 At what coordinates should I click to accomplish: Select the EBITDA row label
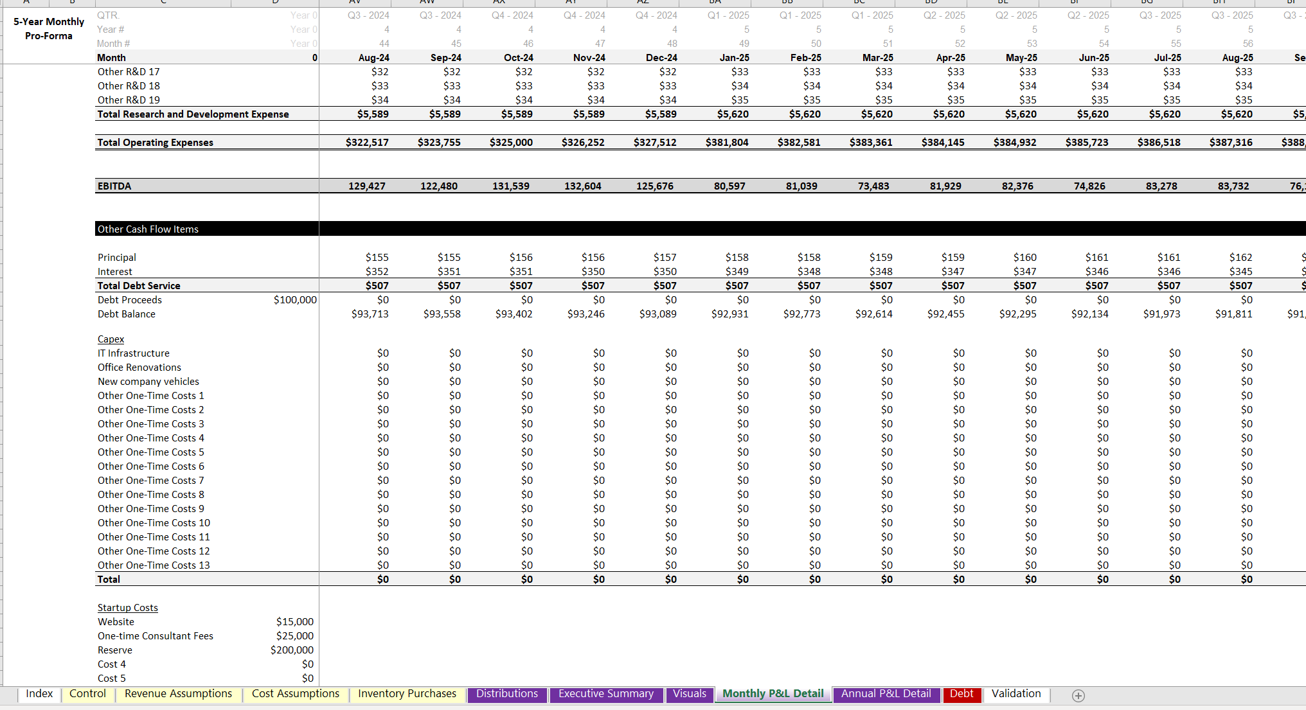point(114,186)
